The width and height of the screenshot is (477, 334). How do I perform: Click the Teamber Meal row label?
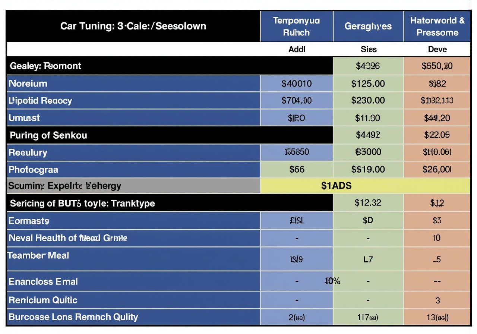pos(38,256)
